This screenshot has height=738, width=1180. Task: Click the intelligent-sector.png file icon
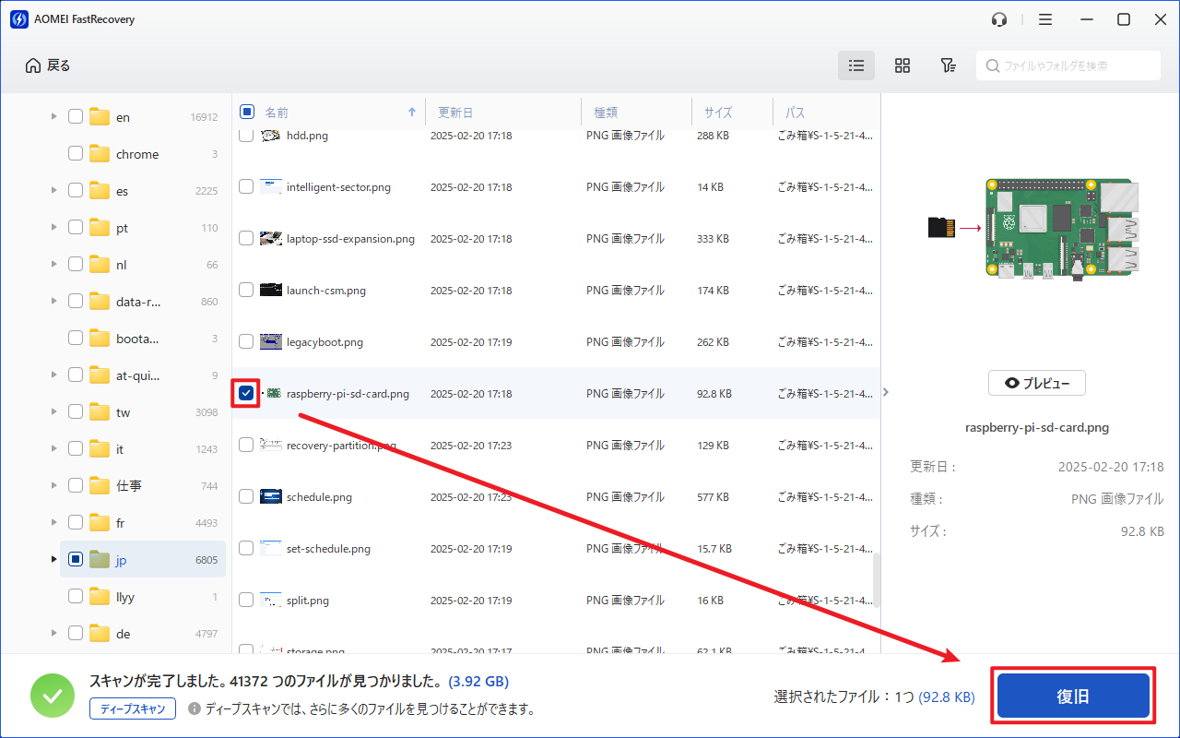point(271,187)
